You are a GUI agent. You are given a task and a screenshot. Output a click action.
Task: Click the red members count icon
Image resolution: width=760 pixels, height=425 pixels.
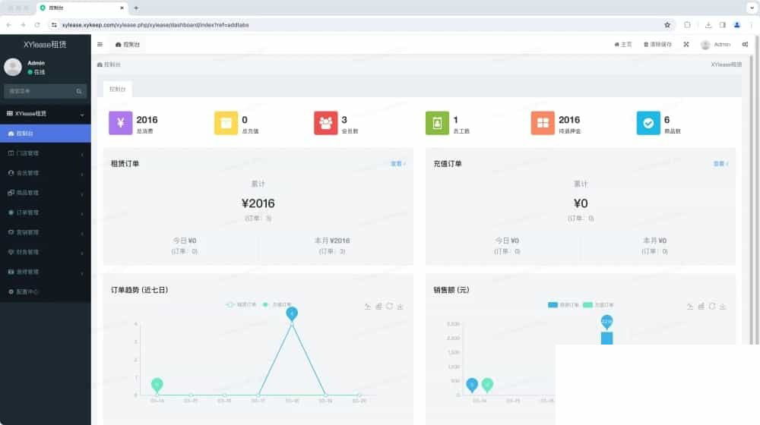[x=326, y=123]
